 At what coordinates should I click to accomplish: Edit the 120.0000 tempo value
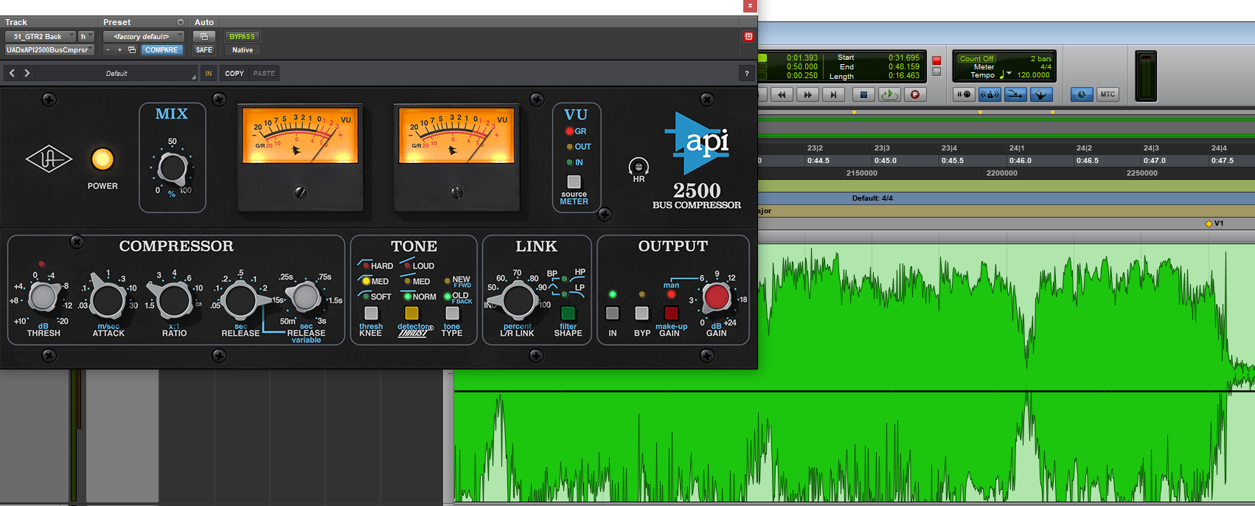1033,74
